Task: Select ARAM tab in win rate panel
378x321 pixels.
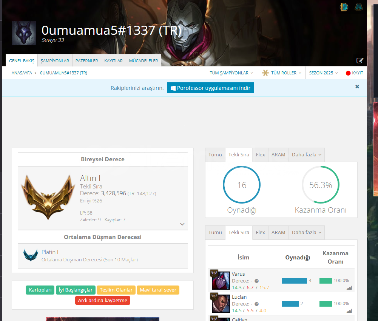Action: (x=278, y=154)
